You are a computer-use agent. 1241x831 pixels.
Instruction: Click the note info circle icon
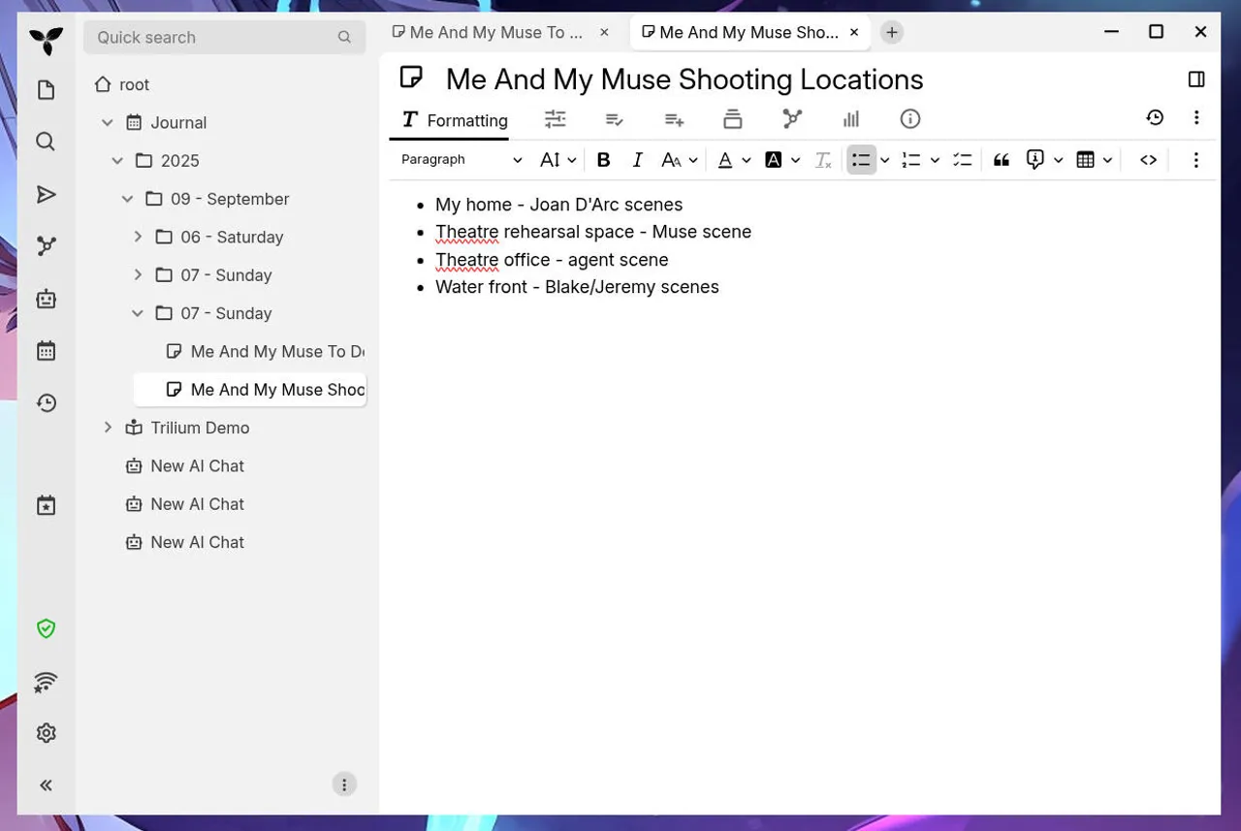pyautogui.click(x=909, y=119)
